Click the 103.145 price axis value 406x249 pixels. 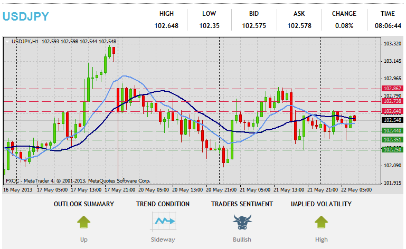click(392, 61)
